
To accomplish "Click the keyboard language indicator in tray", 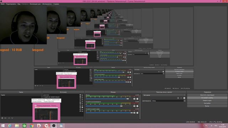I will coord(216,126).
